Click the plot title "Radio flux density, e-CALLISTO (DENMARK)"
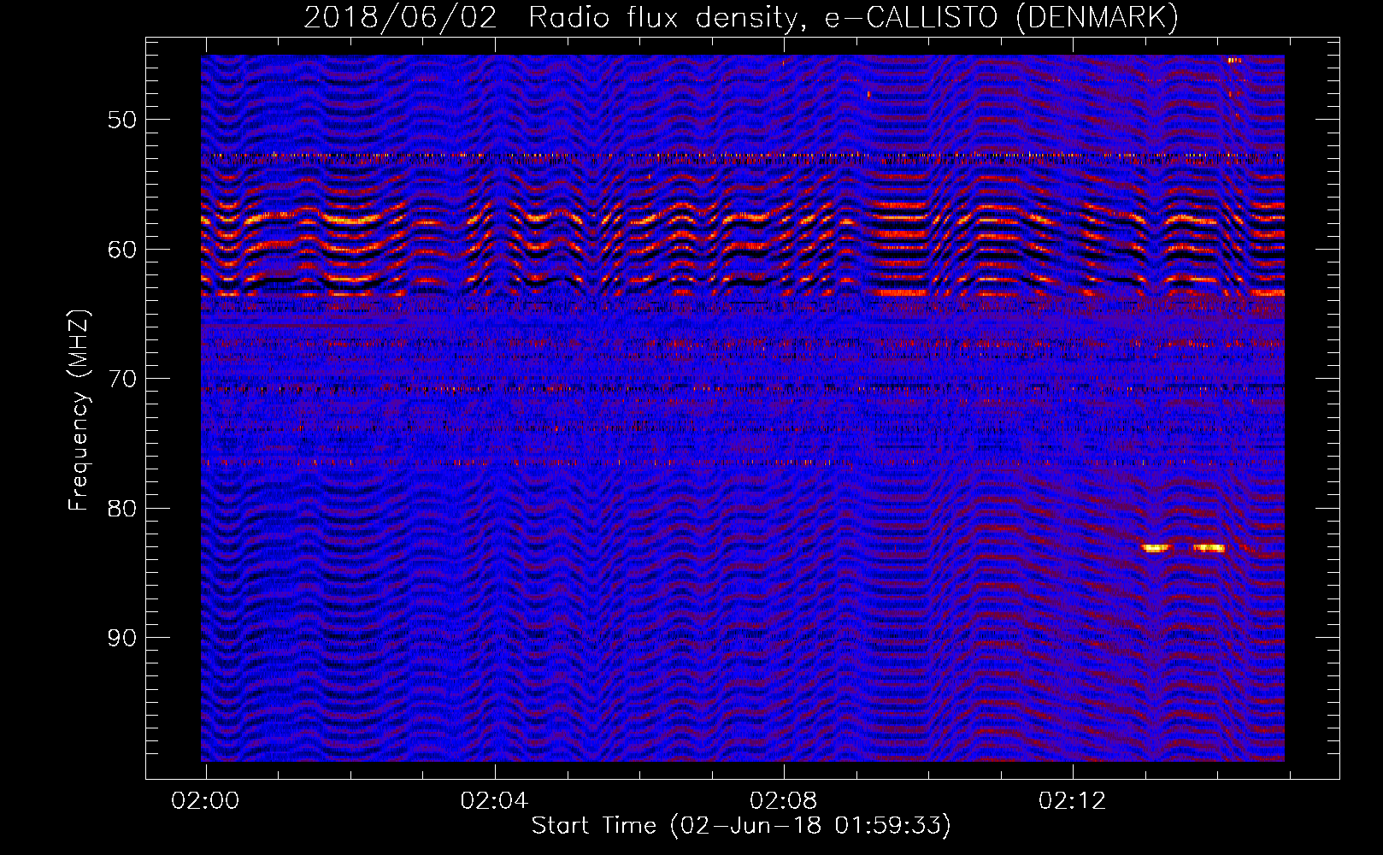1383x855 pixels. (x=853, y=18)
